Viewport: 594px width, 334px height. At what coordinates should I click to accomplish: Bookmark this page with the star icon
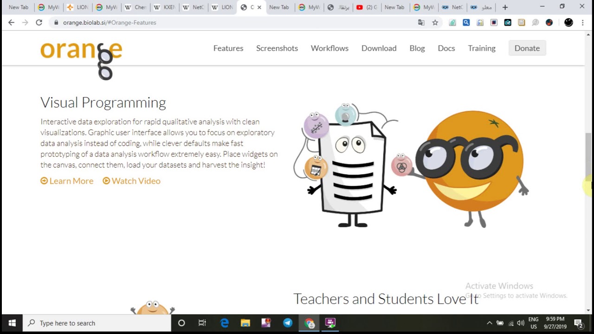435,22
